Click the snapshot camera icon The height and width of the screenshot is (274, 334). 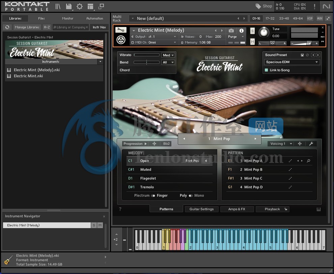[x=231, y=31]
